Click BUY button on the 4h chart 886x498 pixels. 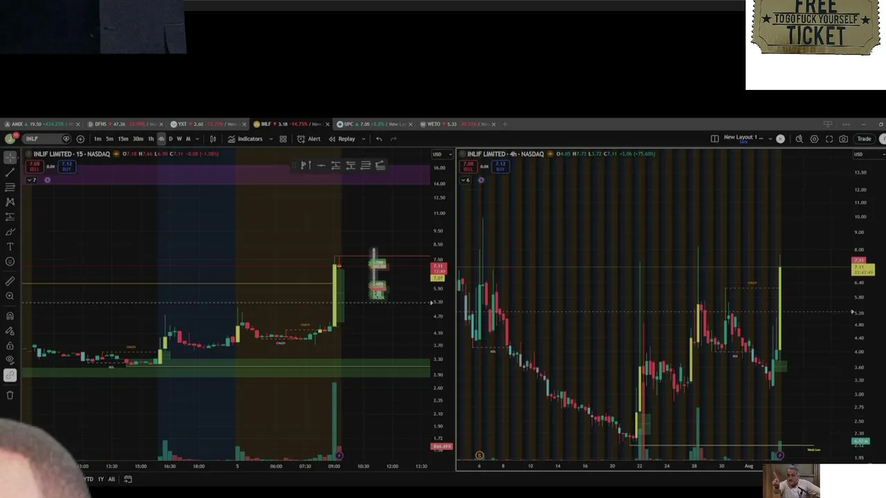click(x=500, y=167)
